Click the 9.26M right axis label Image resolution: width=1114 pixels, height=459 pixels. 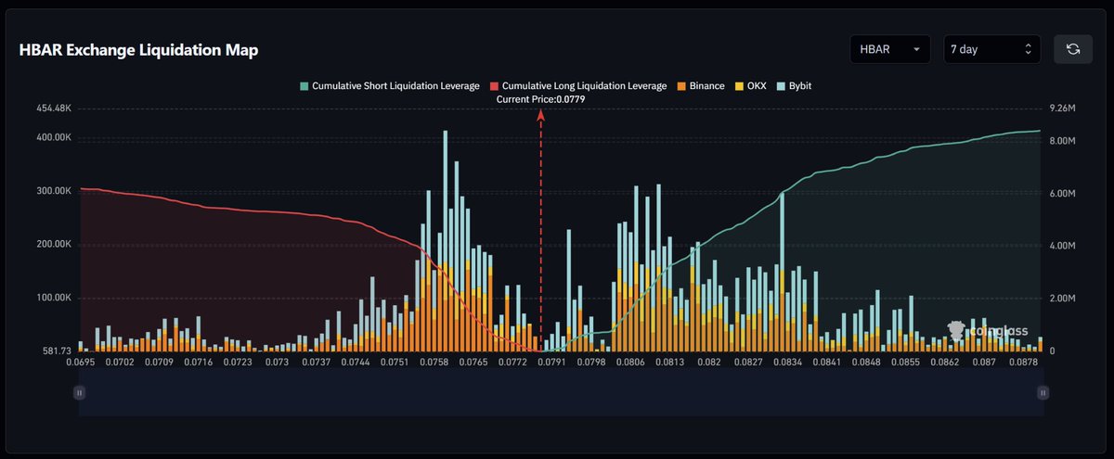1062,108
